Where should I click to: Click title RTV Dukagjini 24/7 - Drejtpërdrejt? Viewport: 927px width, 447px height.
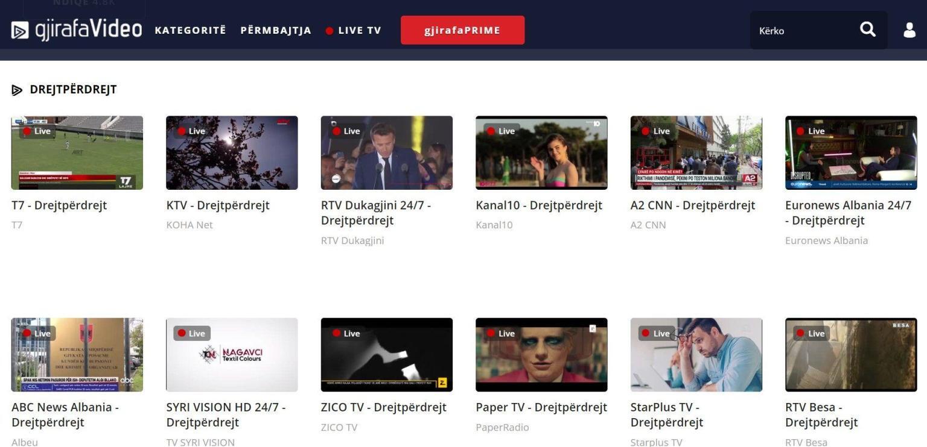pyautogui.click(x=376, y=213)
